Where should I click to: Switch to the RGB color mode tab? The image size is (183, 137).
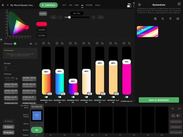click(x=76, y=5)
